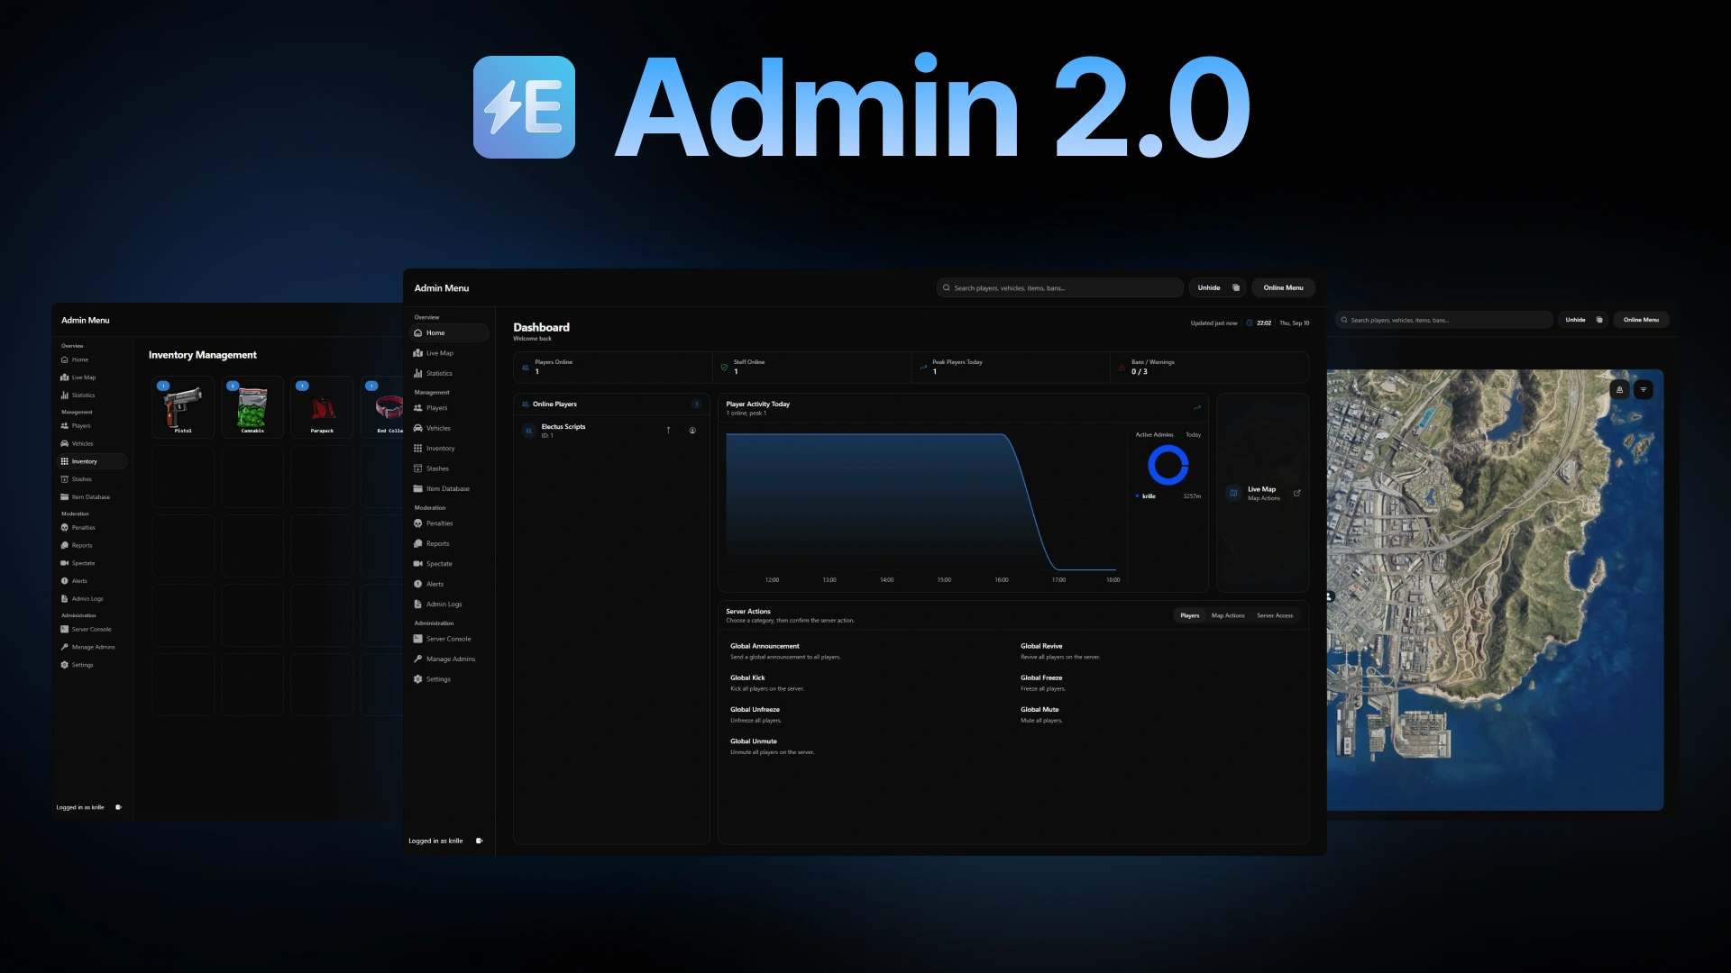Click the Unhide button in the center window header
Viewport: 1731px width, 973px height.
1209,287
